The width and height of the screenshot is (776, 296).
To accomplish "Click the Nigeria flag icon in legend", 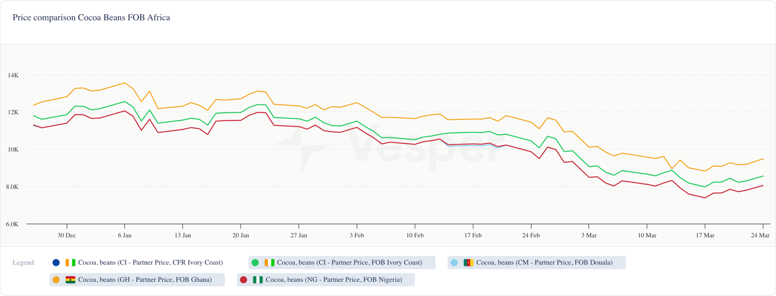I will click(258, 280).
